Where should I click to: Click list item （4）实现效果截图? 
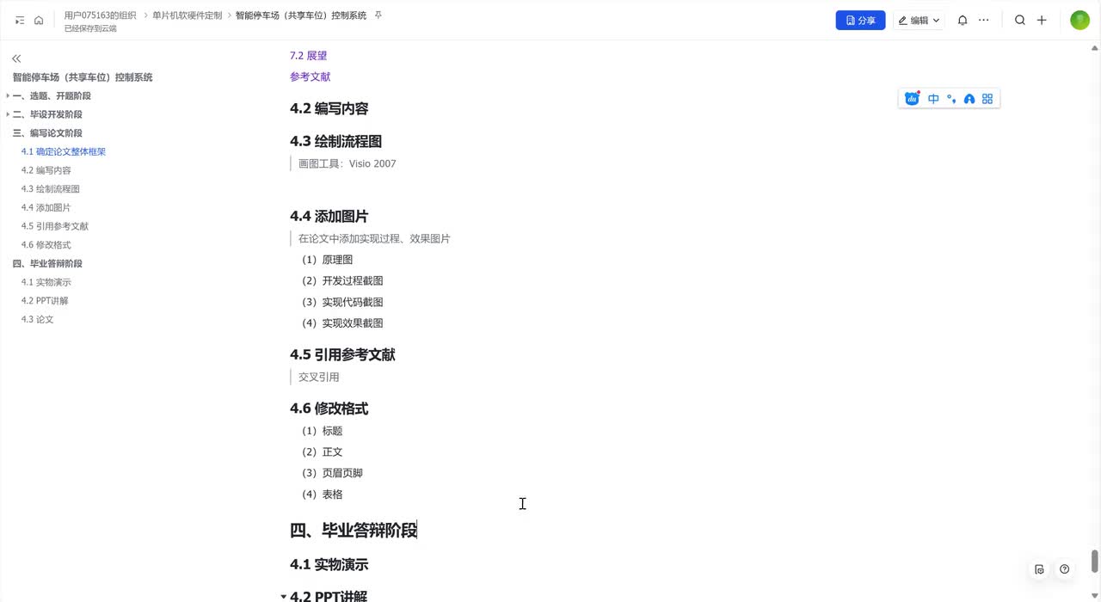pos(341,323)
